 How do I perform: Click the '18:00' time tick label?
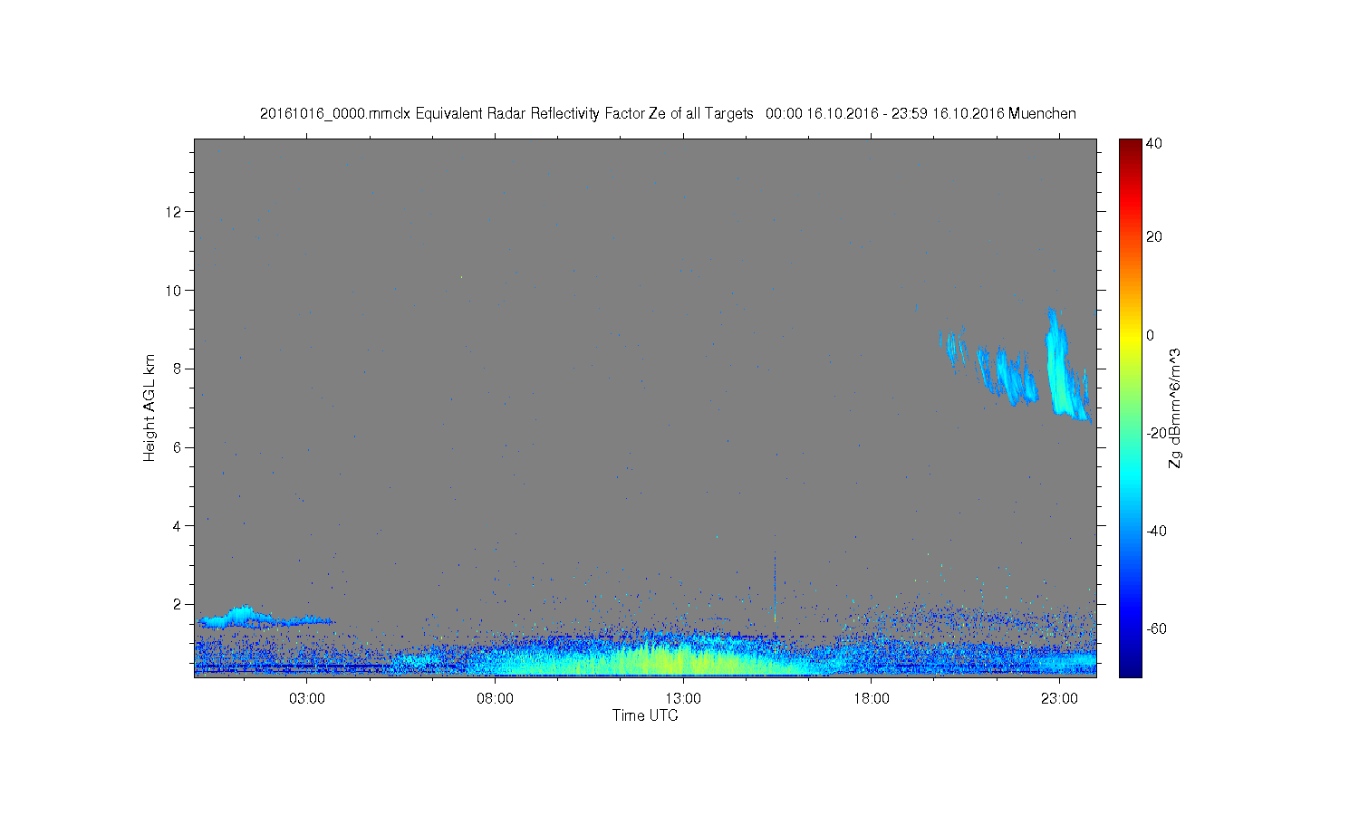point(871,698)
